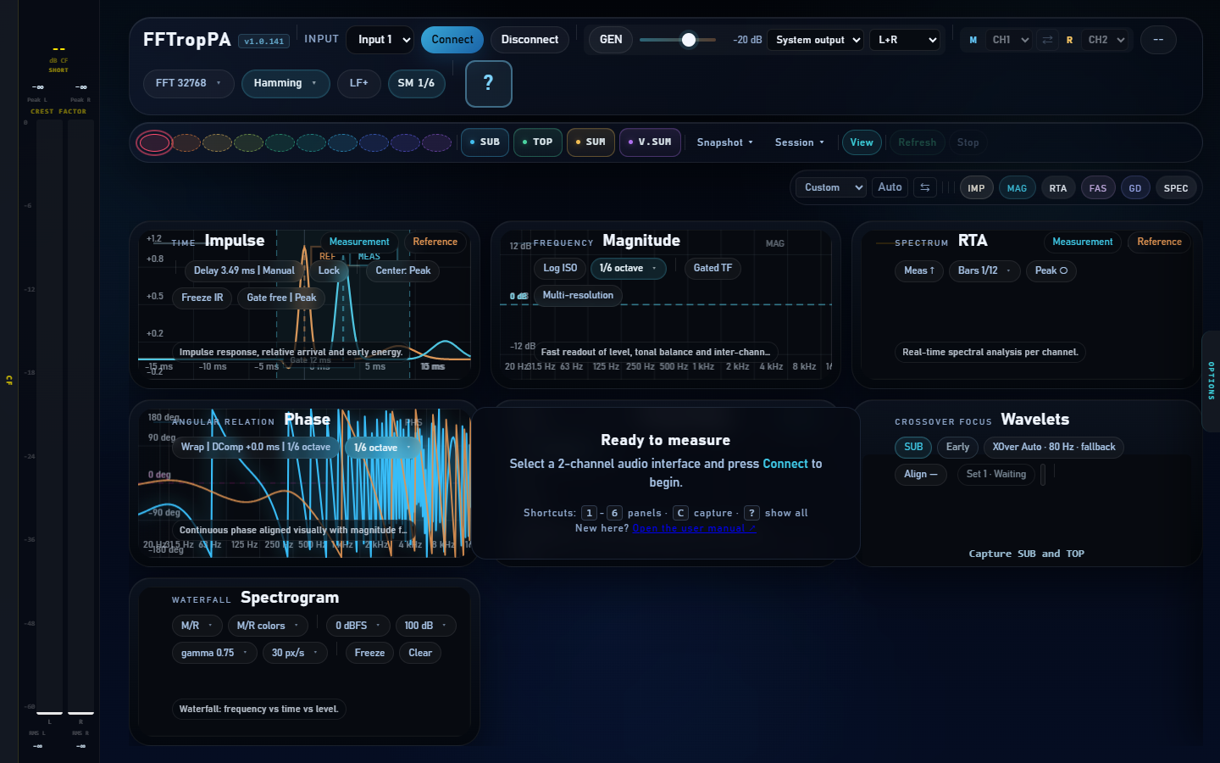Select the violet trace slot
The height and width of the screenshot is (763, 1220).
pos(436,142)
